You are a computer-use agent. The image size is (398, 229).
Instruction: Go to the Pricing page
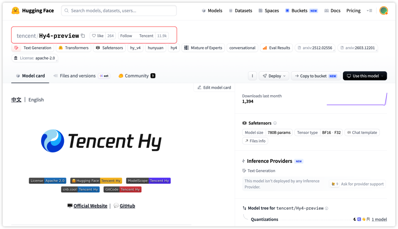(x=353, y=11)
